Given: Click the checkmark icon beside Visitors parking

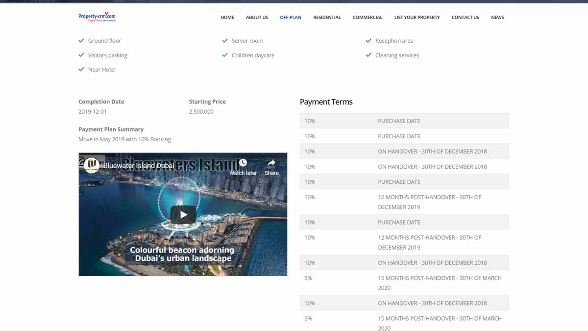Looking at the screenshot, I should coord(81,55).
